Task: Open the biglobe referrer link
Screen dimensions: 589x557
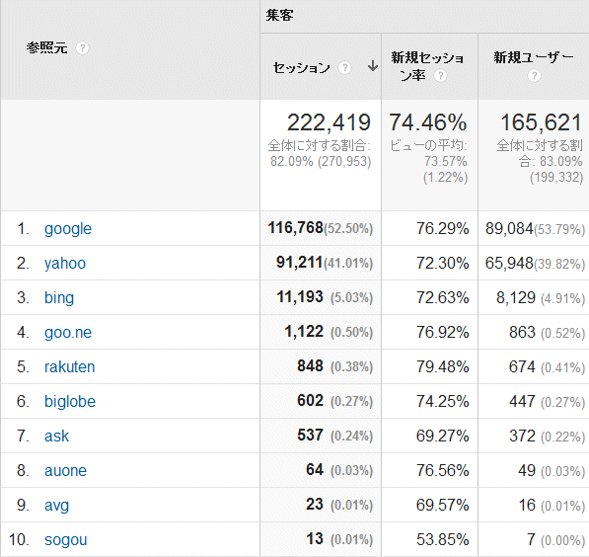Action: 70,402
